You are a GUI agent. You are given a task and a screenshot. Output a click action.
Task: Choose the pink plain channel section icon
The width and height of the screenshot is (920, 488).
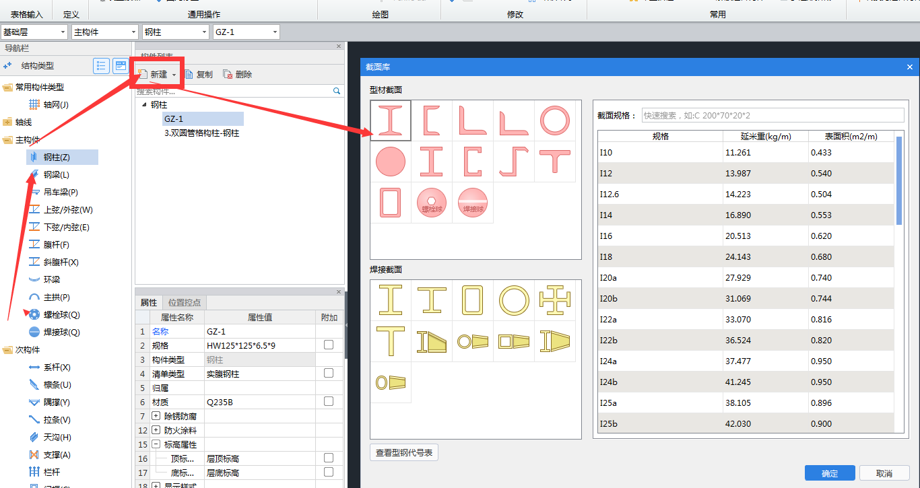431,121
